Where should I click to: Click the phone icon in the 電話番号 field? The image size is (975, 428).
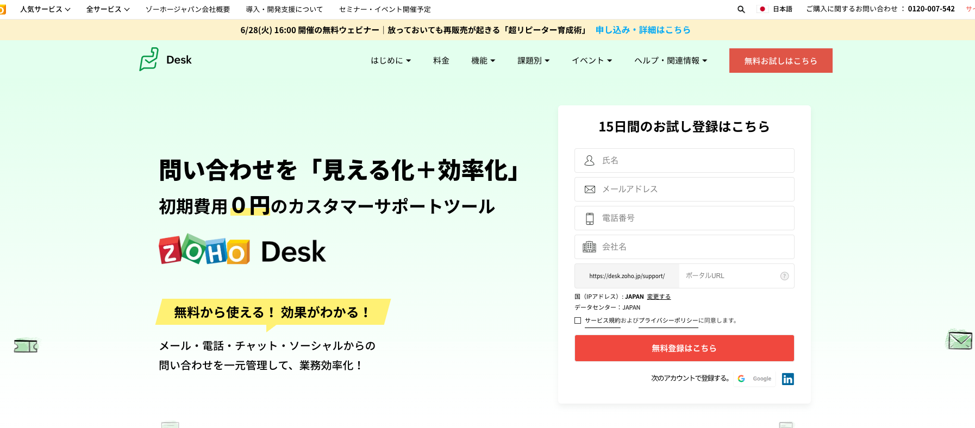[x=589, y=218]
